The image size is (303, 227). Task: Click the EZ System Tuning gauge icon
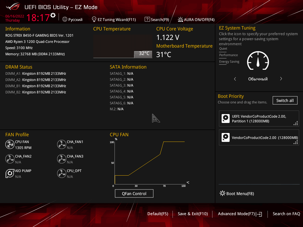click(x=258, y=61)
